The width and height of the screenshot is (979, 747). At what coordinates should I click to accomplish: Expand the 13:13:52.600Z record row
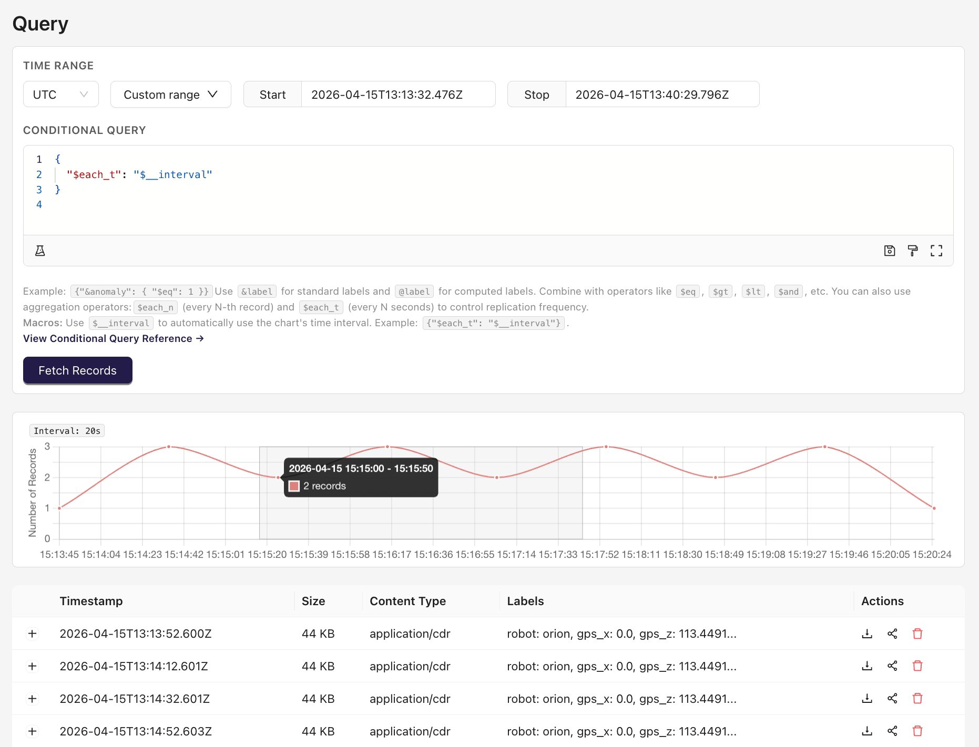coord(33,634)
